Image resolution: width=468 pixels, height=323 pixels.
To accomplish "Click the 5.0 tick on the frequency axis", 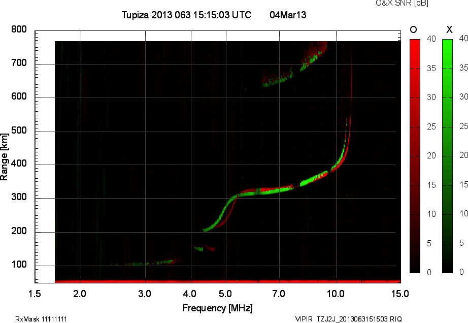I will [225, 294].
